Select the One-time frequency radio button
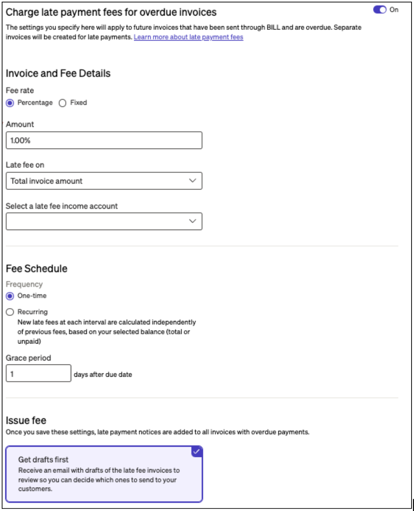 tap(10, 296)
